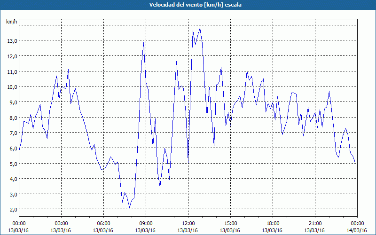The height and width of the screenshot is (235, 376).
Task: Click the "13/03/16" date under 09:00
Action: (x=146, y=230)
